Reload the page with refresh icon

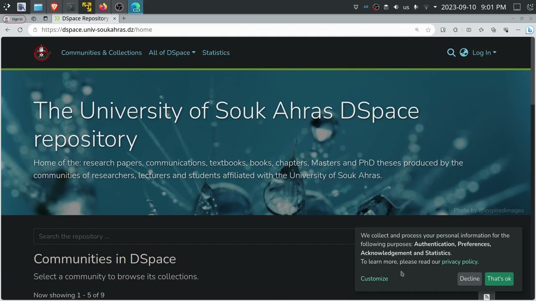(20, 30)
